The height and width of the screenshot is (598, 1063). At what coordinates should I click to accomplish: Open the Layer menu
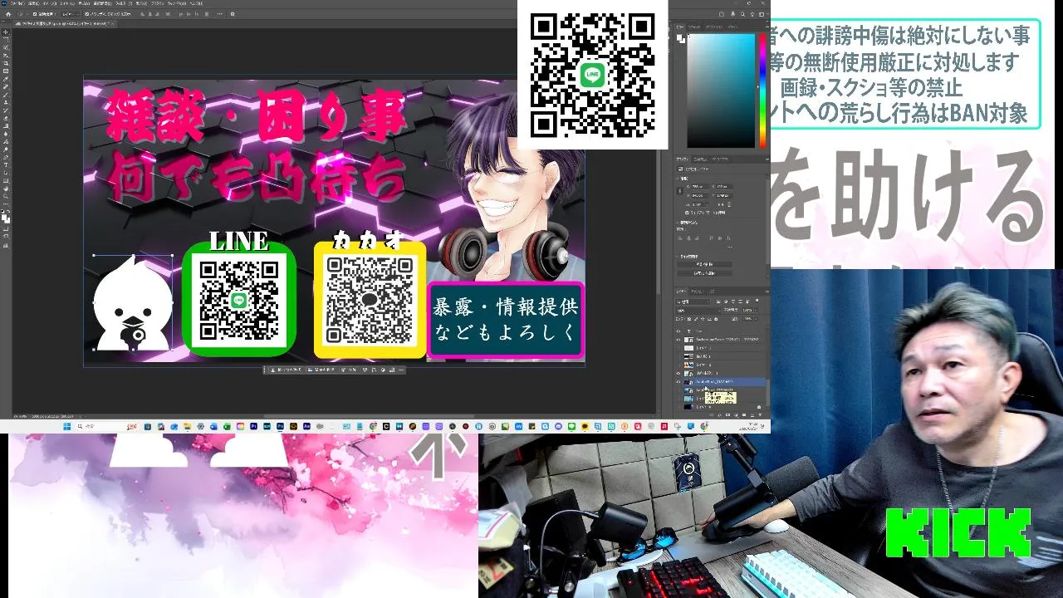[66, 3]
